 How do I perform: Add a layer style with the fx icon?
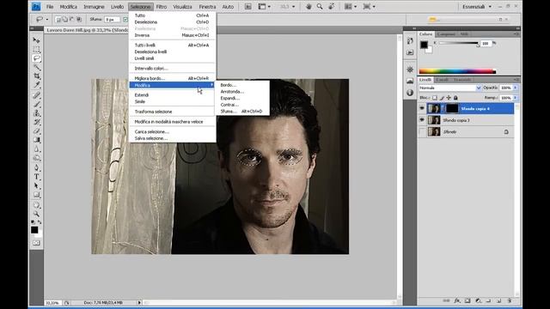[457, 300]
